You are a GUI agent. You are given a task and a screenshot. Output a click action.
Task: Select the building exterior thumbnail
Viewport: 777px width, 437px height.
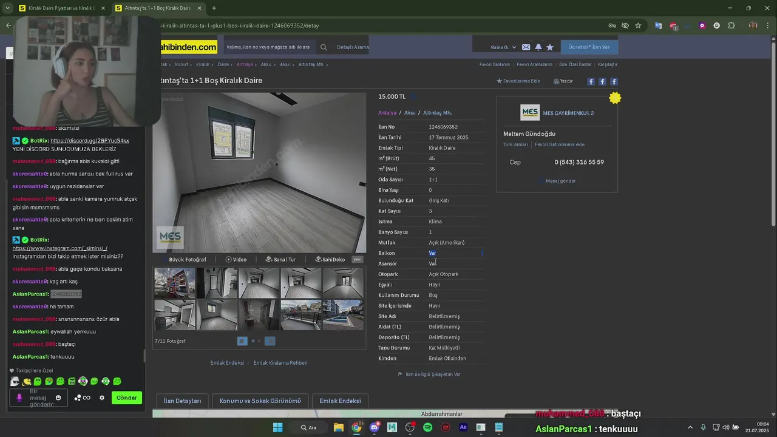(x=175, y=283)
